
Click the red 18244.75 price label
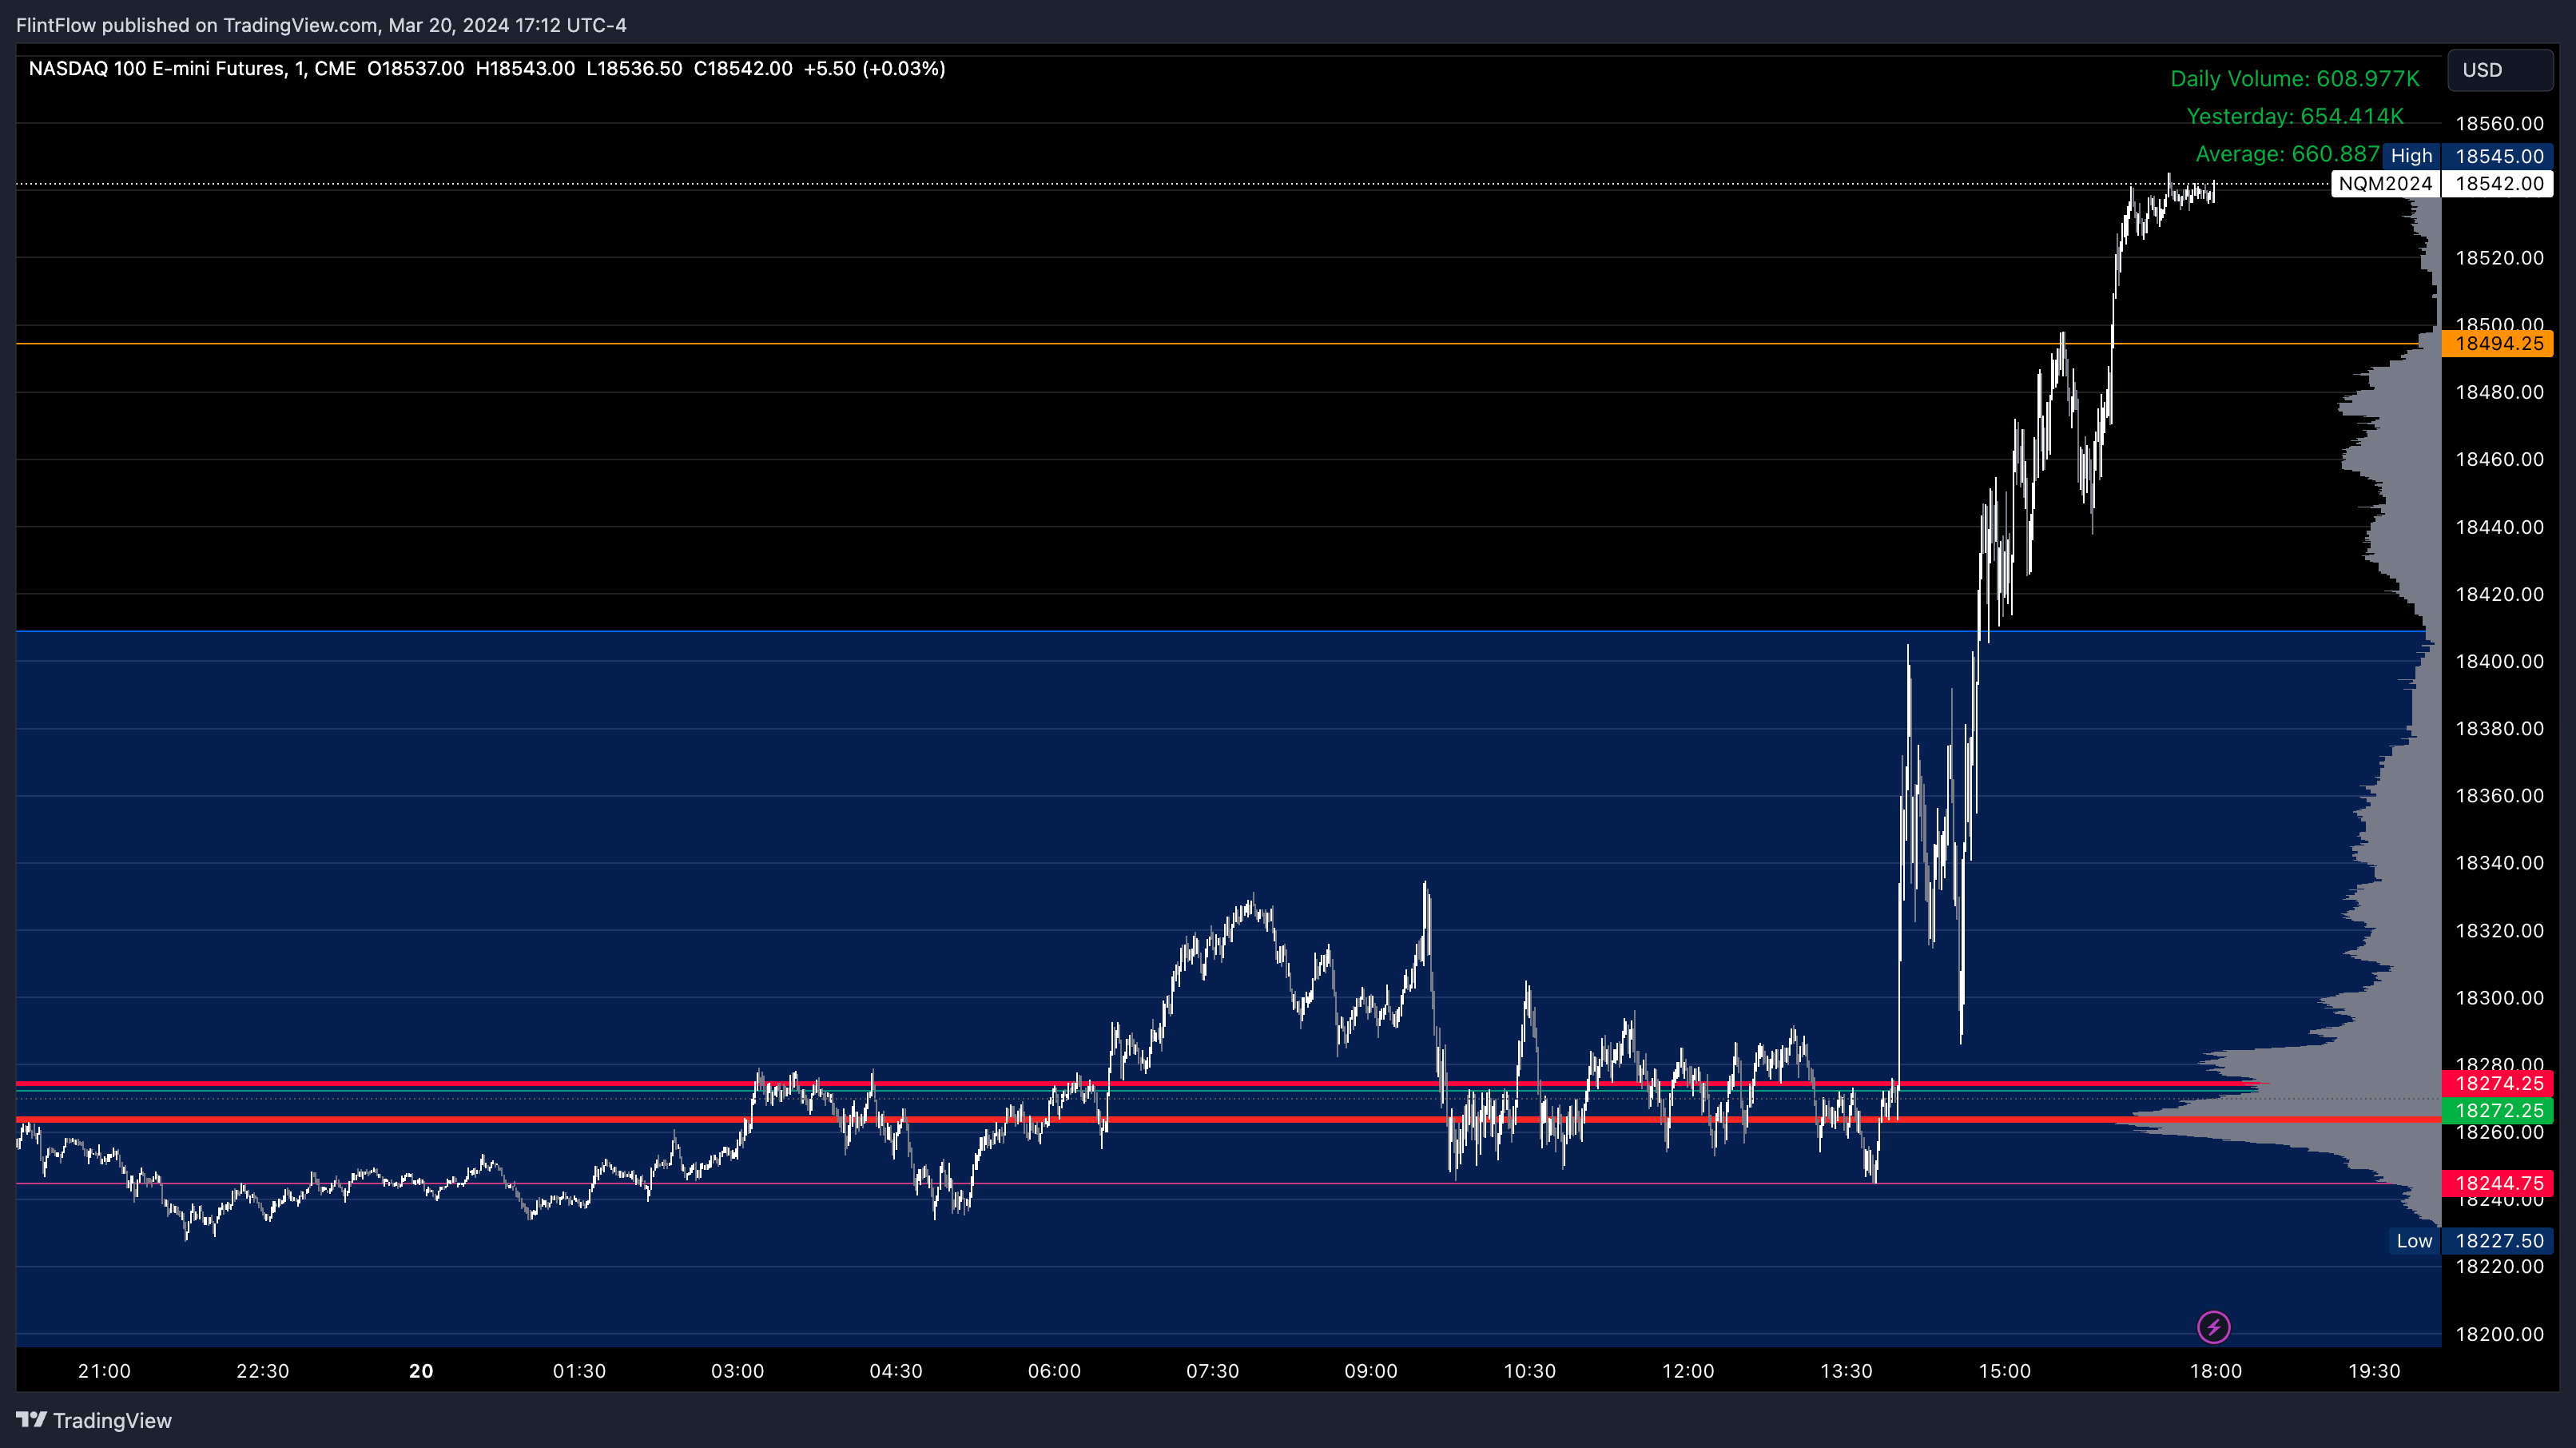pyautogui.click(x=2498, y=1183)
